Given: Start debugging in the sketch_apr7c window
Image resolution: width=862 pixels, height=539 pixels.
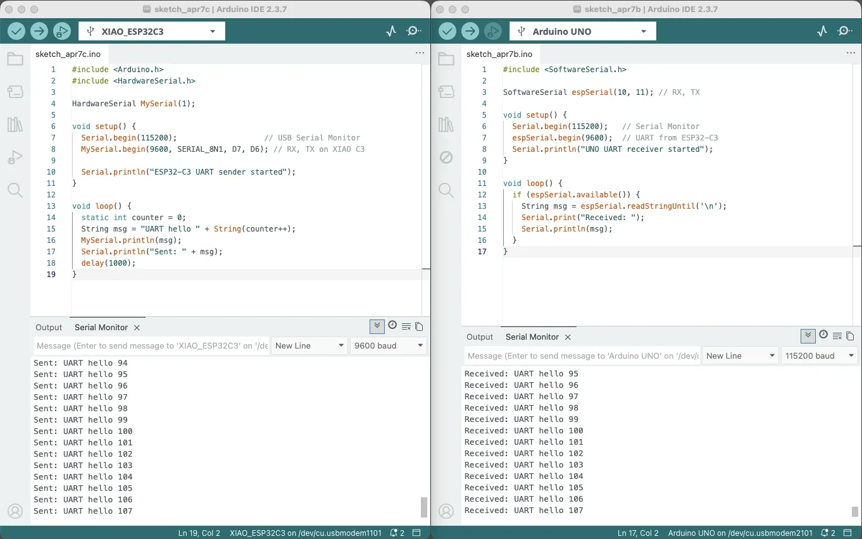Looking at the screenshot, I should click(62, 31).
